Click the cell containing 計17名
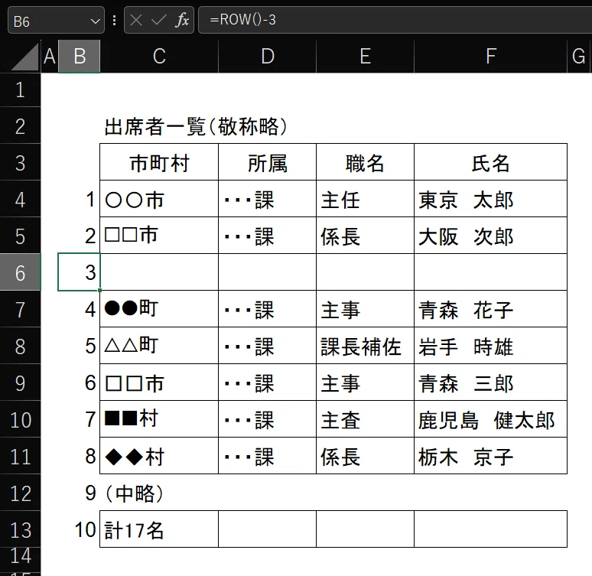The width and height of the screenshot is (592, 576). coord(159,529)
